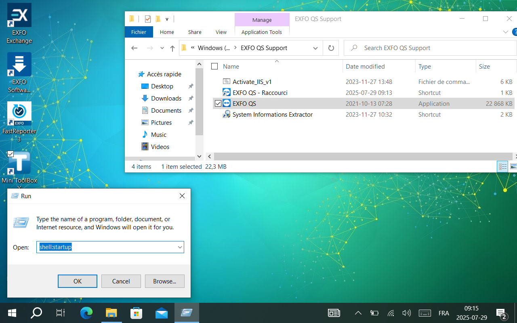Screen dimensions: 517x323
Task: Unpin Desktop using its pin icon
Action: tap(191, 86)
